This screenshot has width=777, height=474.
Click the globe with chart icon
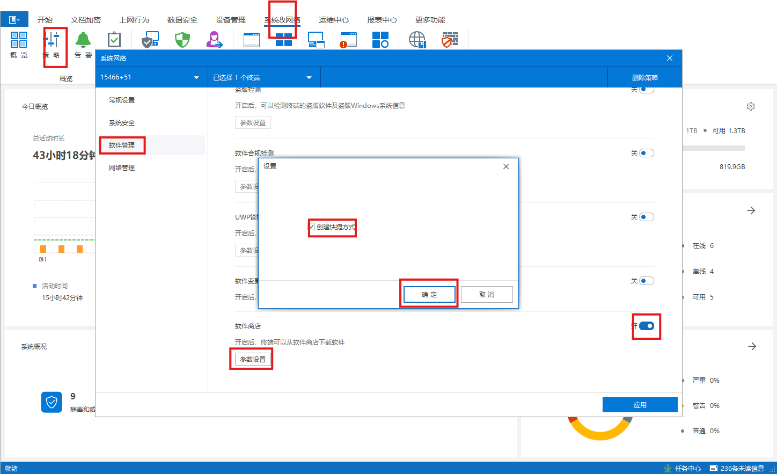[417, 40]
